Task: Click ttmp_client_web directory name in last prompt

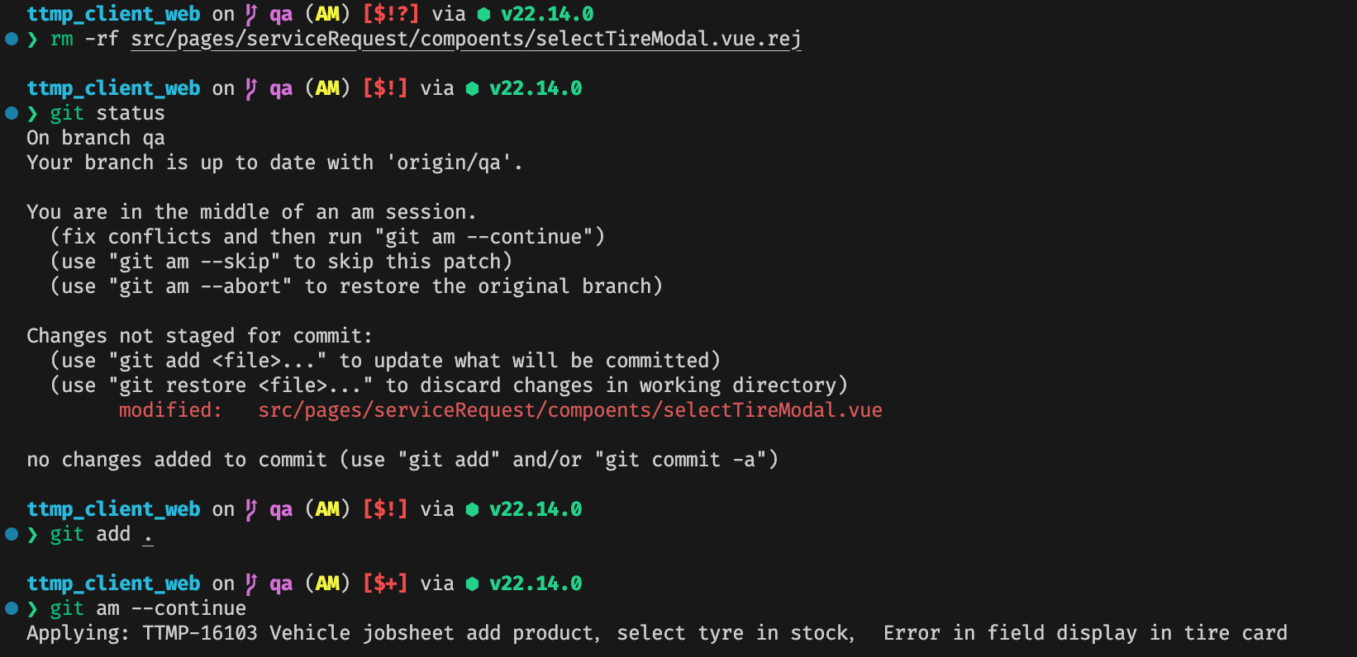Action: click(113, 584)
